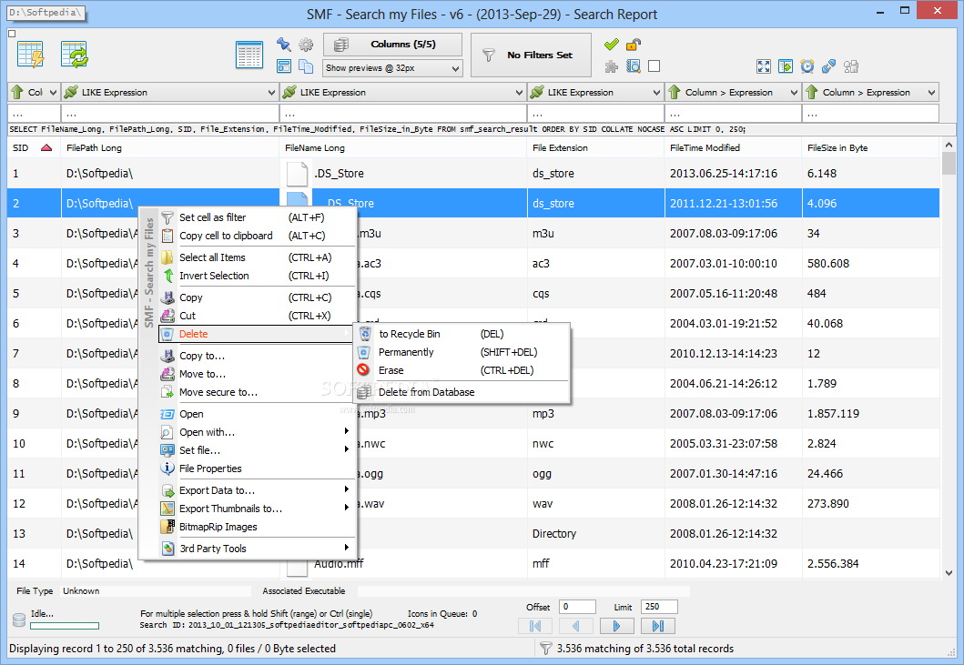964x665 pixels.
Task: Click the copy pages icon beside previews dropdown
Action: (306, 66)
